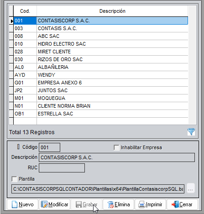This screenshot has width=204, height=214.
Task: Click the Modificar edit button
Action: (54, 204)
